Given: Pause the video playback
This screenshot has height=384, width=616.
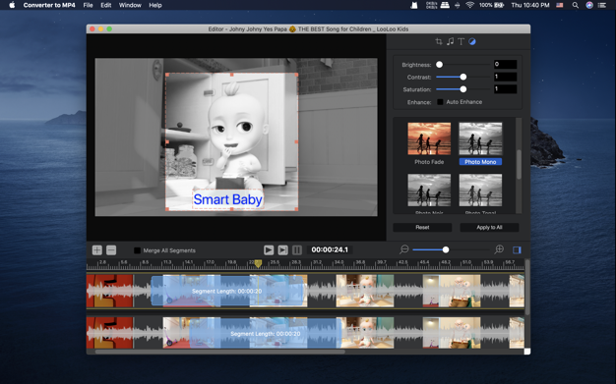Looking at the screenshot, I should (x=297, y=250).
